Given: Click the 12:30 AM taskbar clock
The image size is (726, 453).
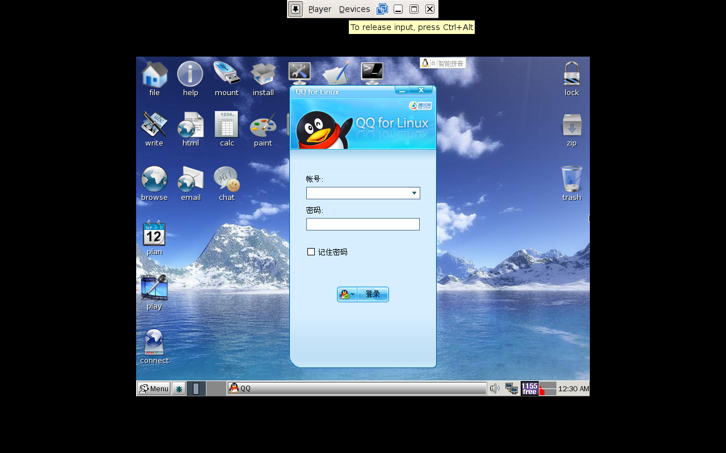Looking at the screenshot, I should [573, 388].
